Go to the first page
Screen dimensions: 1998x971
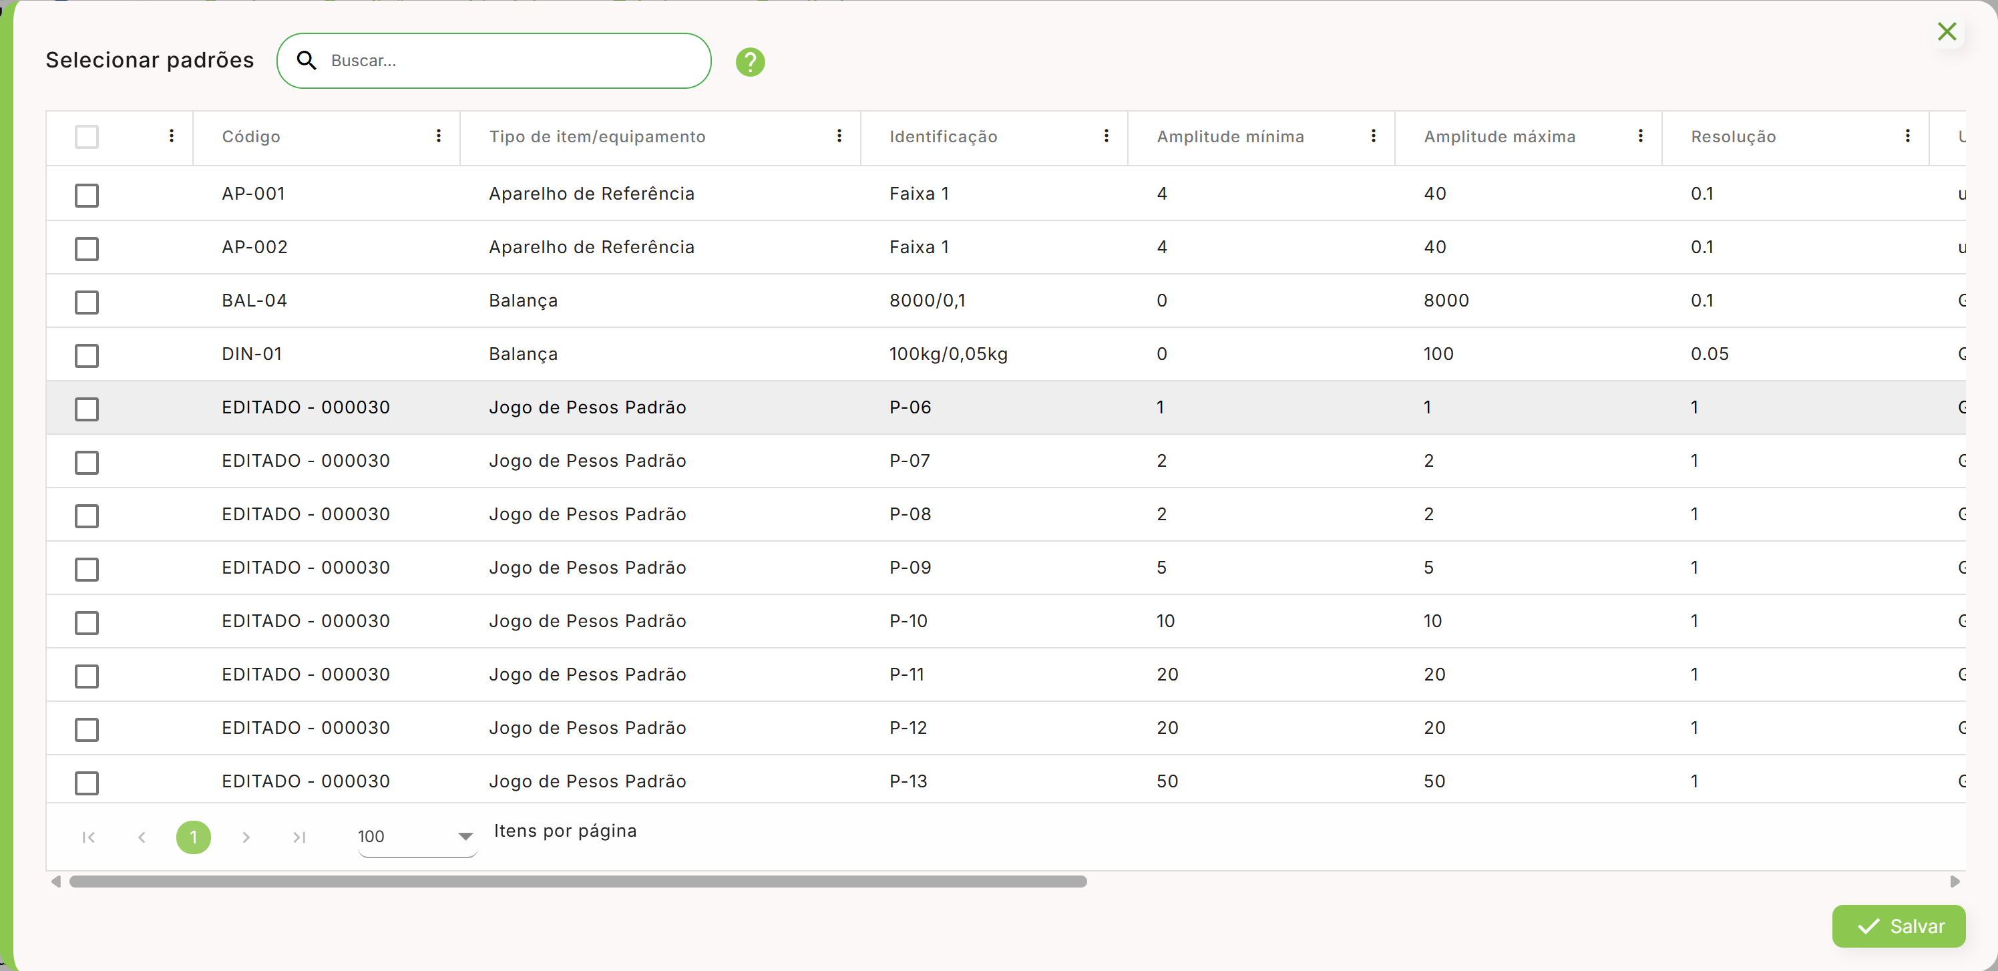(x=88, y=837)
